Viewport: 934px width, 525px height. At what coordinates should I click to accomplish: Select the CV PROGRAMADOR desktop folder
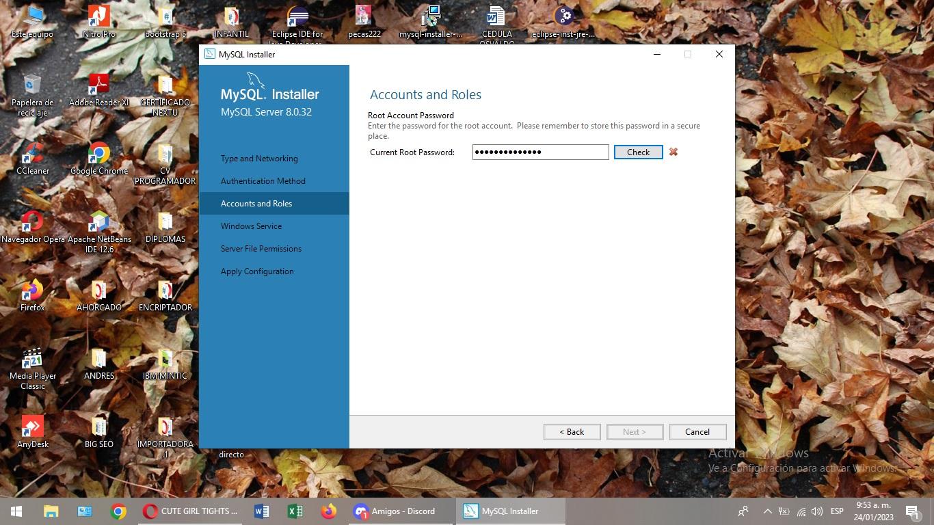click(x=165, y=163)
